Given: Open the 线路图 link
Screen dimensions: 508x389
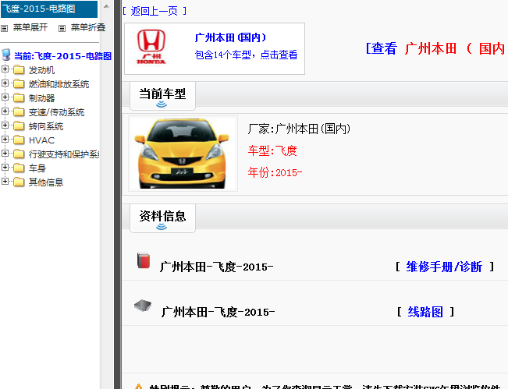Looking at the screenshot, I should pos(425,312).
